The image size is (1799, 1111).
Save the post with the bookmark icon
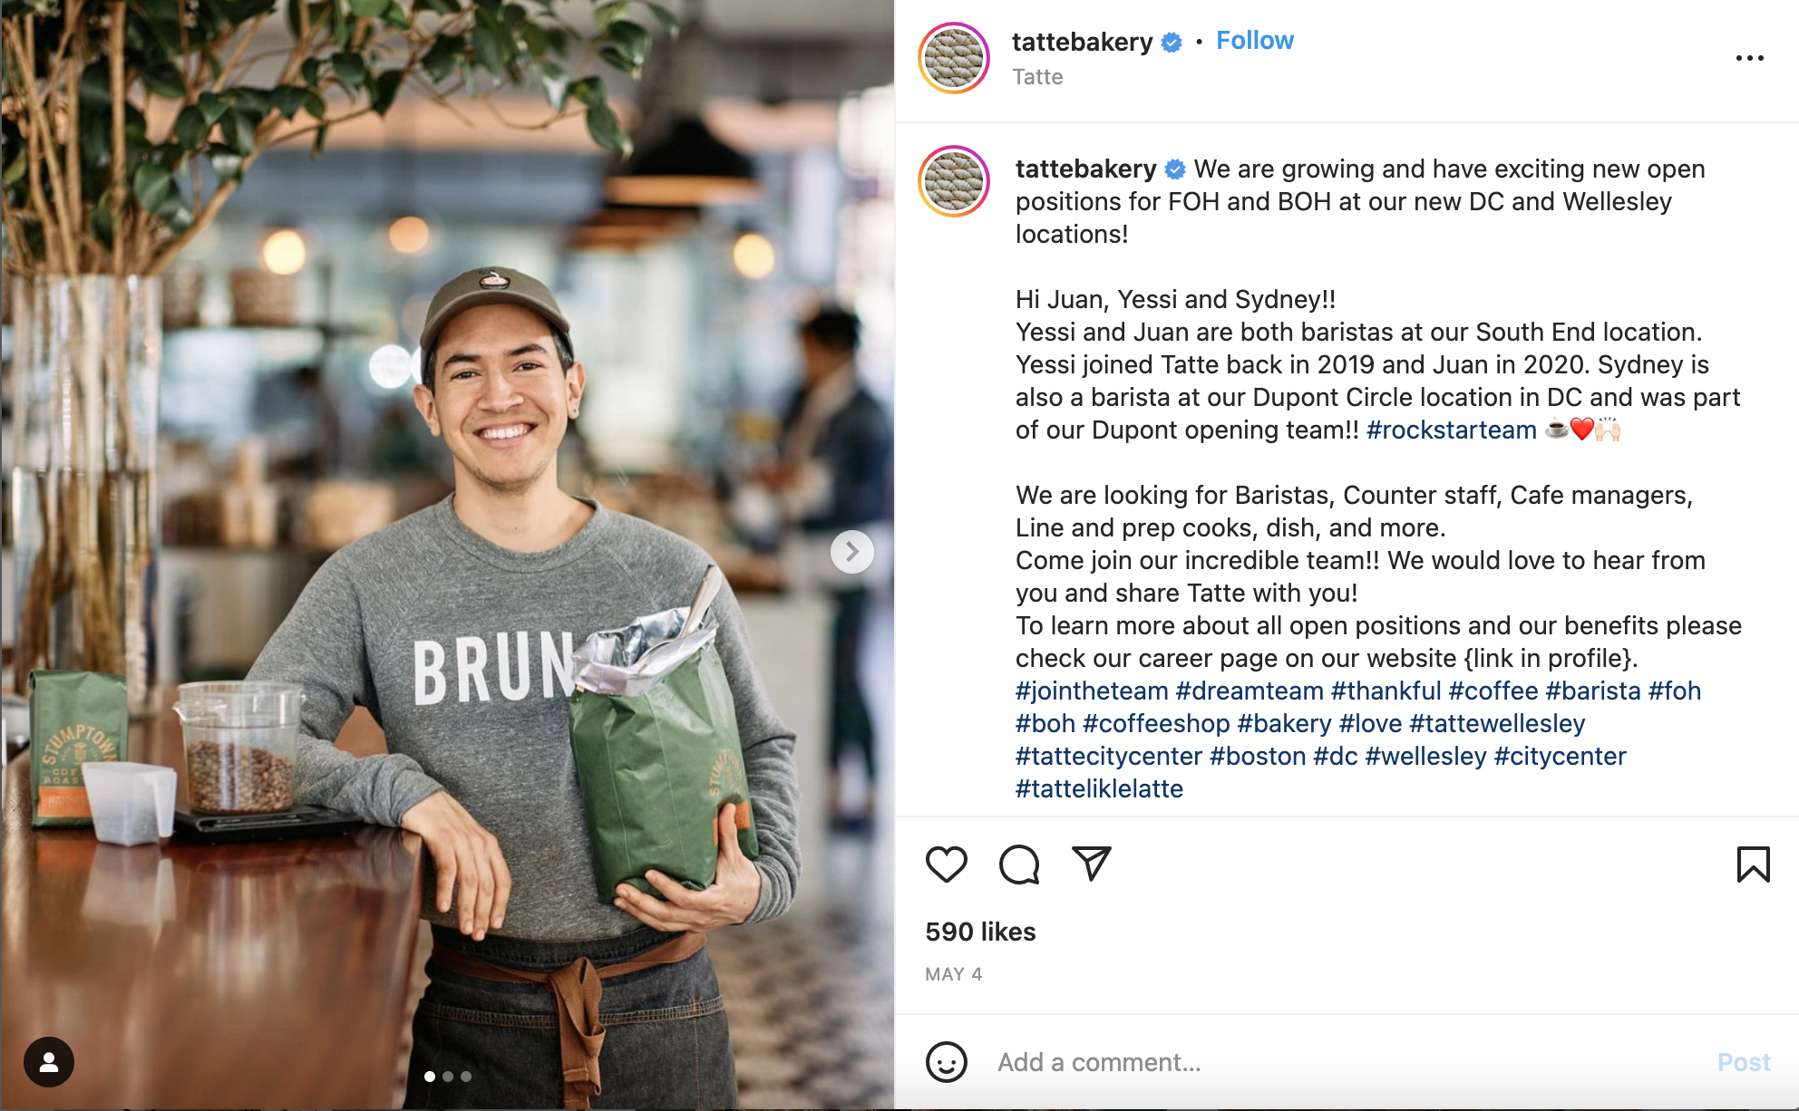pyautogui.click(x=1753, y=865)
